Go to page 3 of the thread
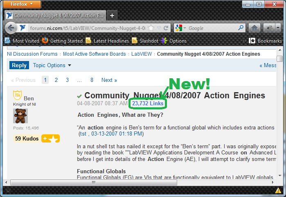The height and width of the screenshot is (197, 286). (67, 80)
